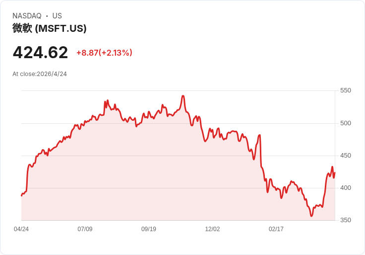Click the 400 y-axis label
This screenshot has height=255, width=365.
[346, 188]
